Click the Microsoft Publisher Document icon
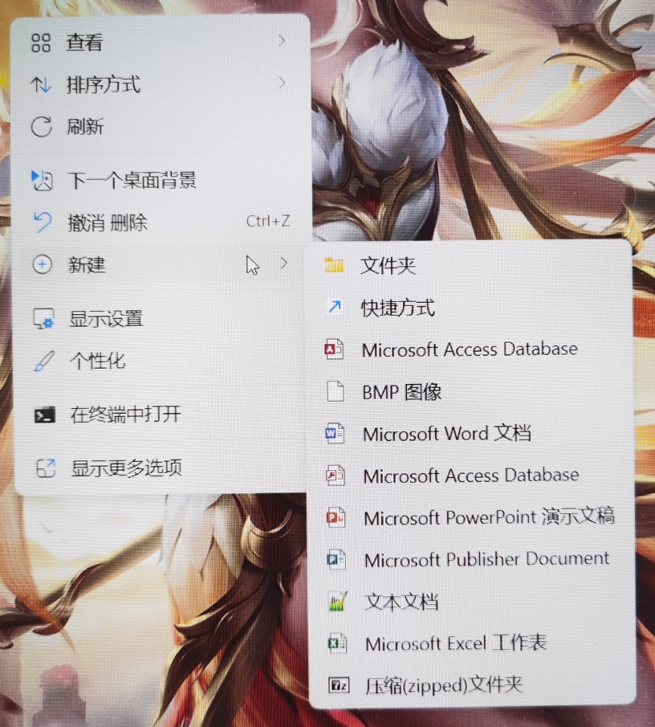The width and height of the screenshot is (655, 727). [336, 559]
